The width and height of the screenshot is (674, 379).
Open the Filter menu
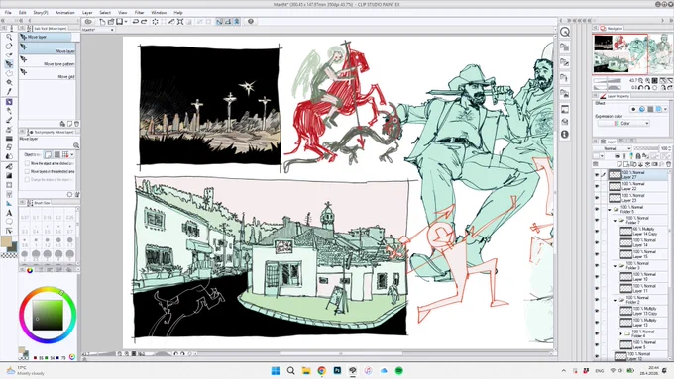(x=140, y=13)
